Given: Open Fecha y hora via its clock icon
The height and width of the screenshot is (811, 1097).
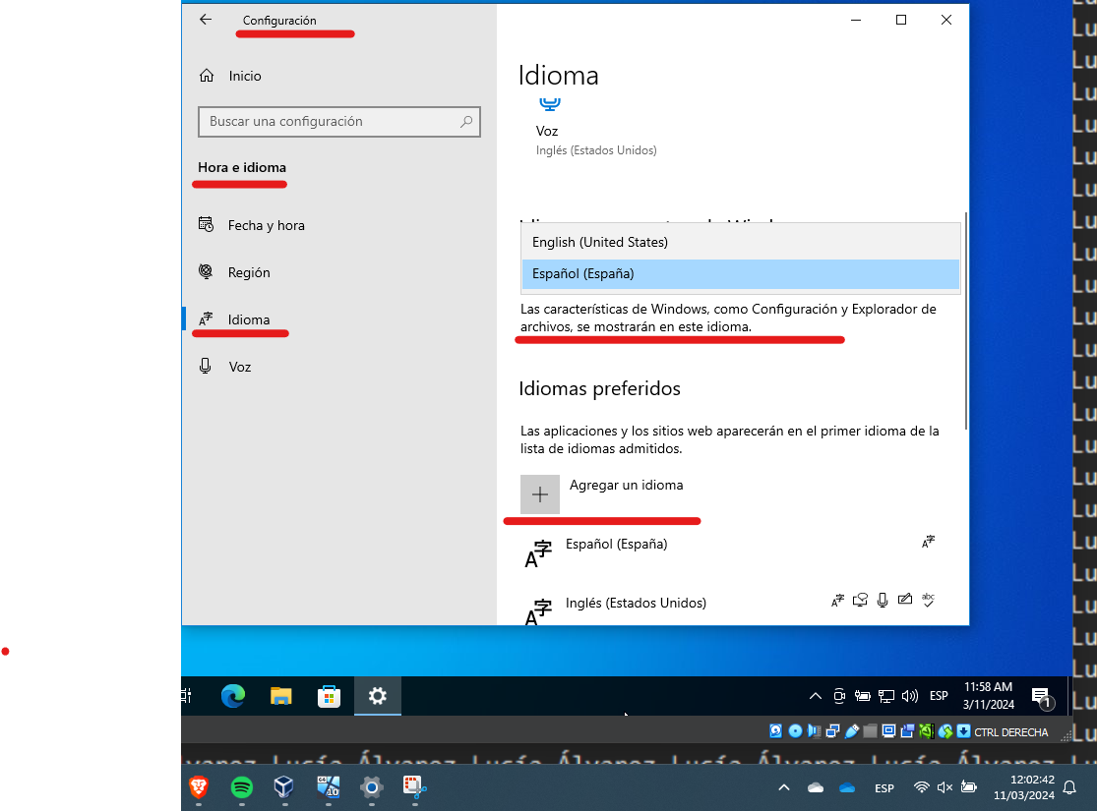Looking at the screenshot, I should (207, 225).
